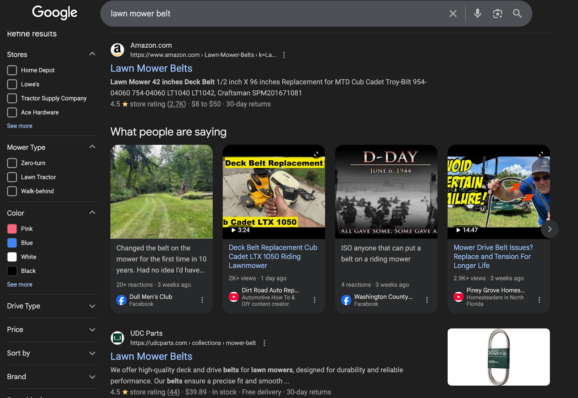Open options menu on Piney Grove Homes card

[539, 300]
